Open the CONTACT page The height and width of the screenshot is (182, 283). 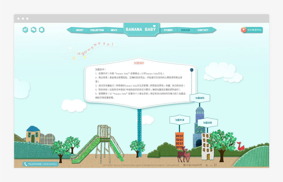coord(203,30)
